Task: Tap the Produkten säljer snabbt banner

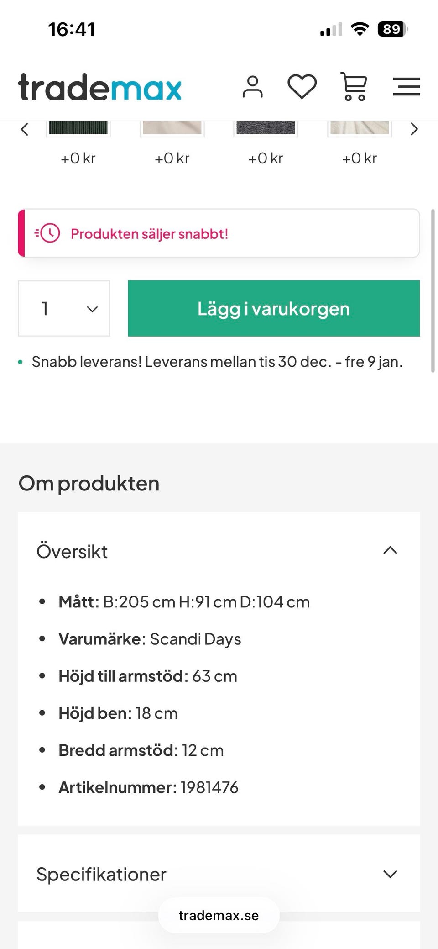Action: click(219, 233)
